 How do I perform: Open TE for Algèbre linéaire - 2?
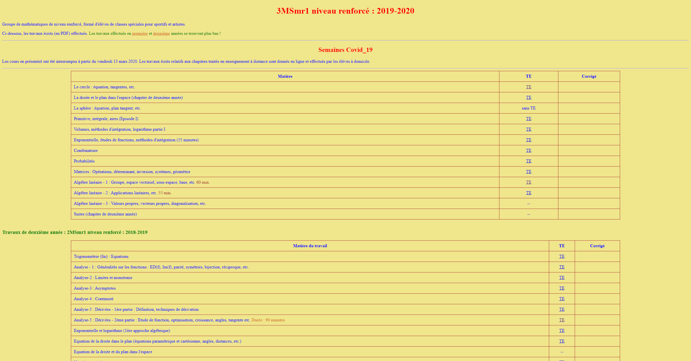click(x=528, y=193)
